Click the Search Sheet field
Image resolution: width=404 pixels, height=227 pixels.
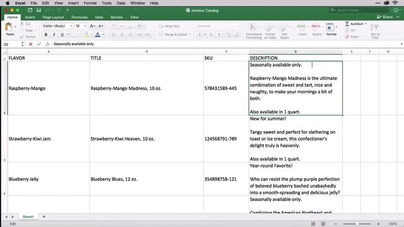pos(359,10)
